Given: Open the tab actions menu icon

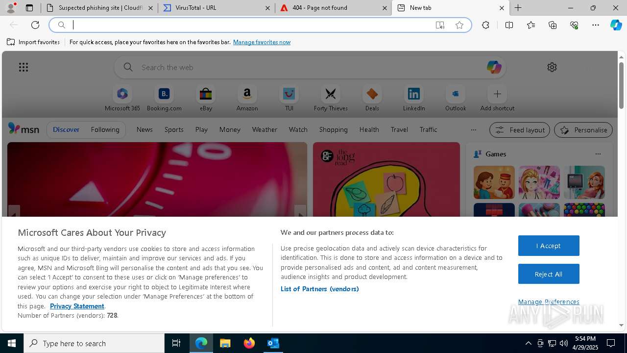Looking at the screenshot, I should (29, 8).
